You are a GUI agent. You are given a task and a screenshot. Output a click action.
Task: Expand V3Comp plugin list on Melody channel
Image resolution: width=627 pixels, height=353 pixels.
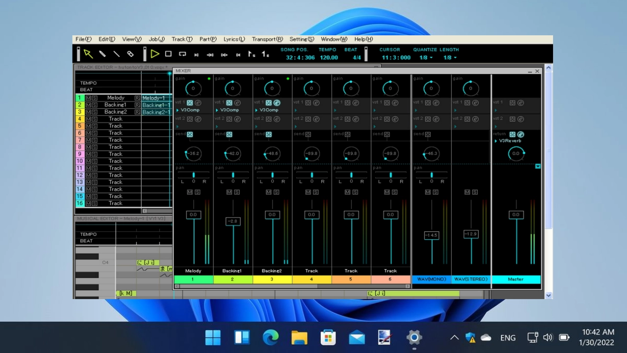(177, 110)
